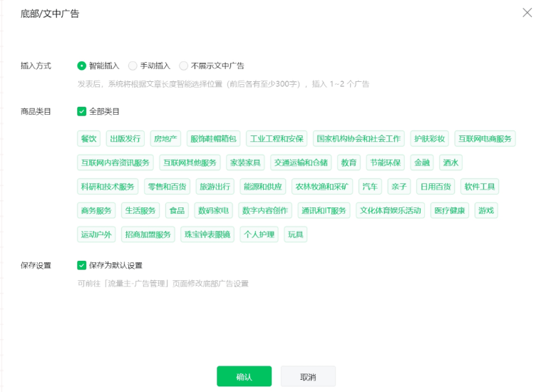Screen dimensions: 546x392
Task: Click the 取消 button
Action: (x=308, y=376)
